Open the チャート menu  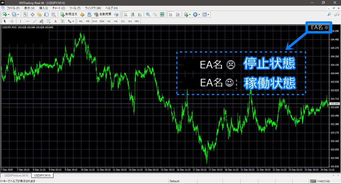pos(58,8)
